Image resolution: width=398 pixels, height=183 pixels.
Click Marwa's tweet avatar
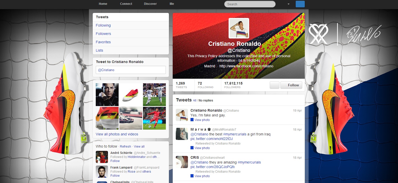tap(182, 134)
